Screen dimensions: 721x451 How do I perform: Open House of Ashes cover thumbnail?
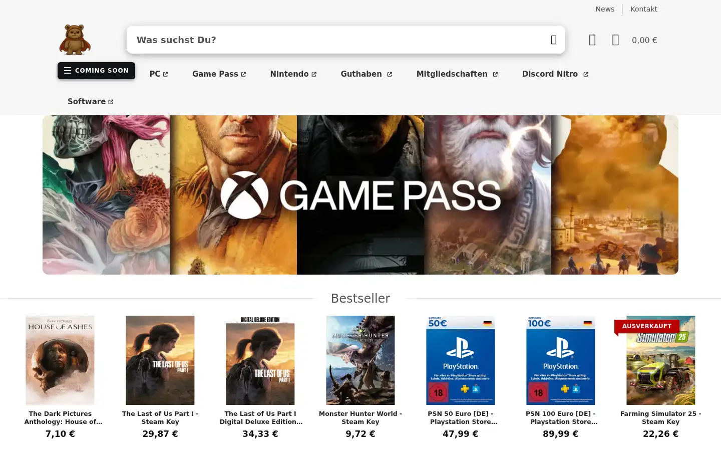(60, 360)
